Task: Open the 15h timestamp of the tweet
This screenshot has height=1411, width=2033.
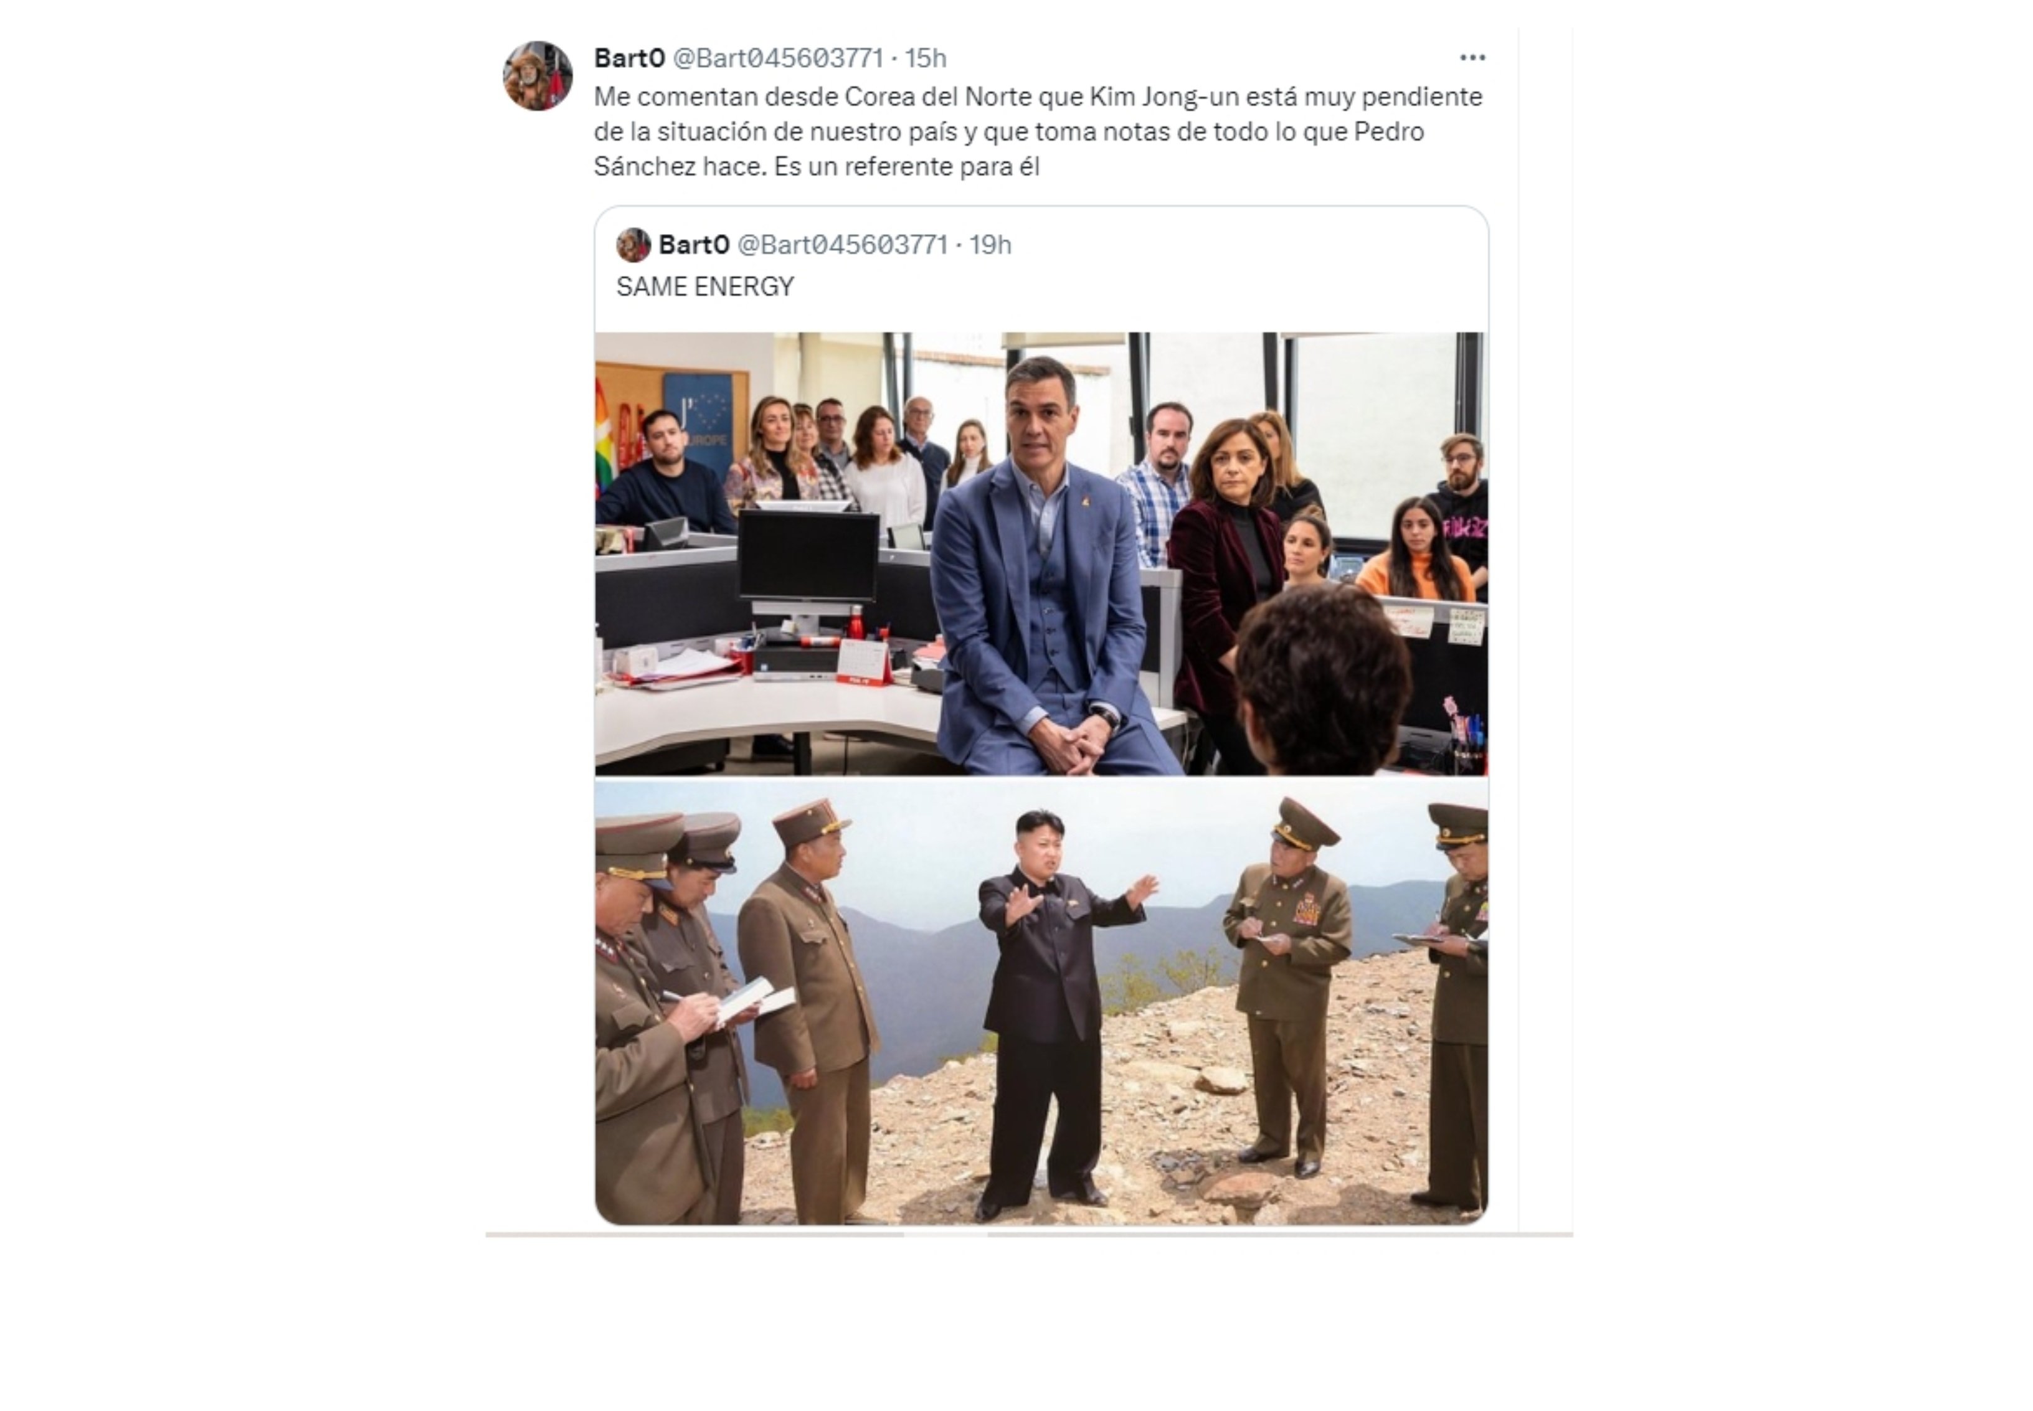Action: [925, 57]
